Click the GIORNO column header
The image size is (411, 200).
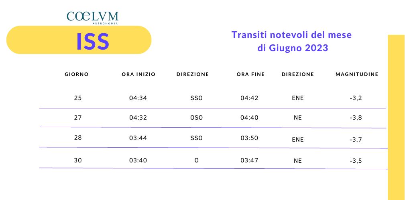coord(77,74)
